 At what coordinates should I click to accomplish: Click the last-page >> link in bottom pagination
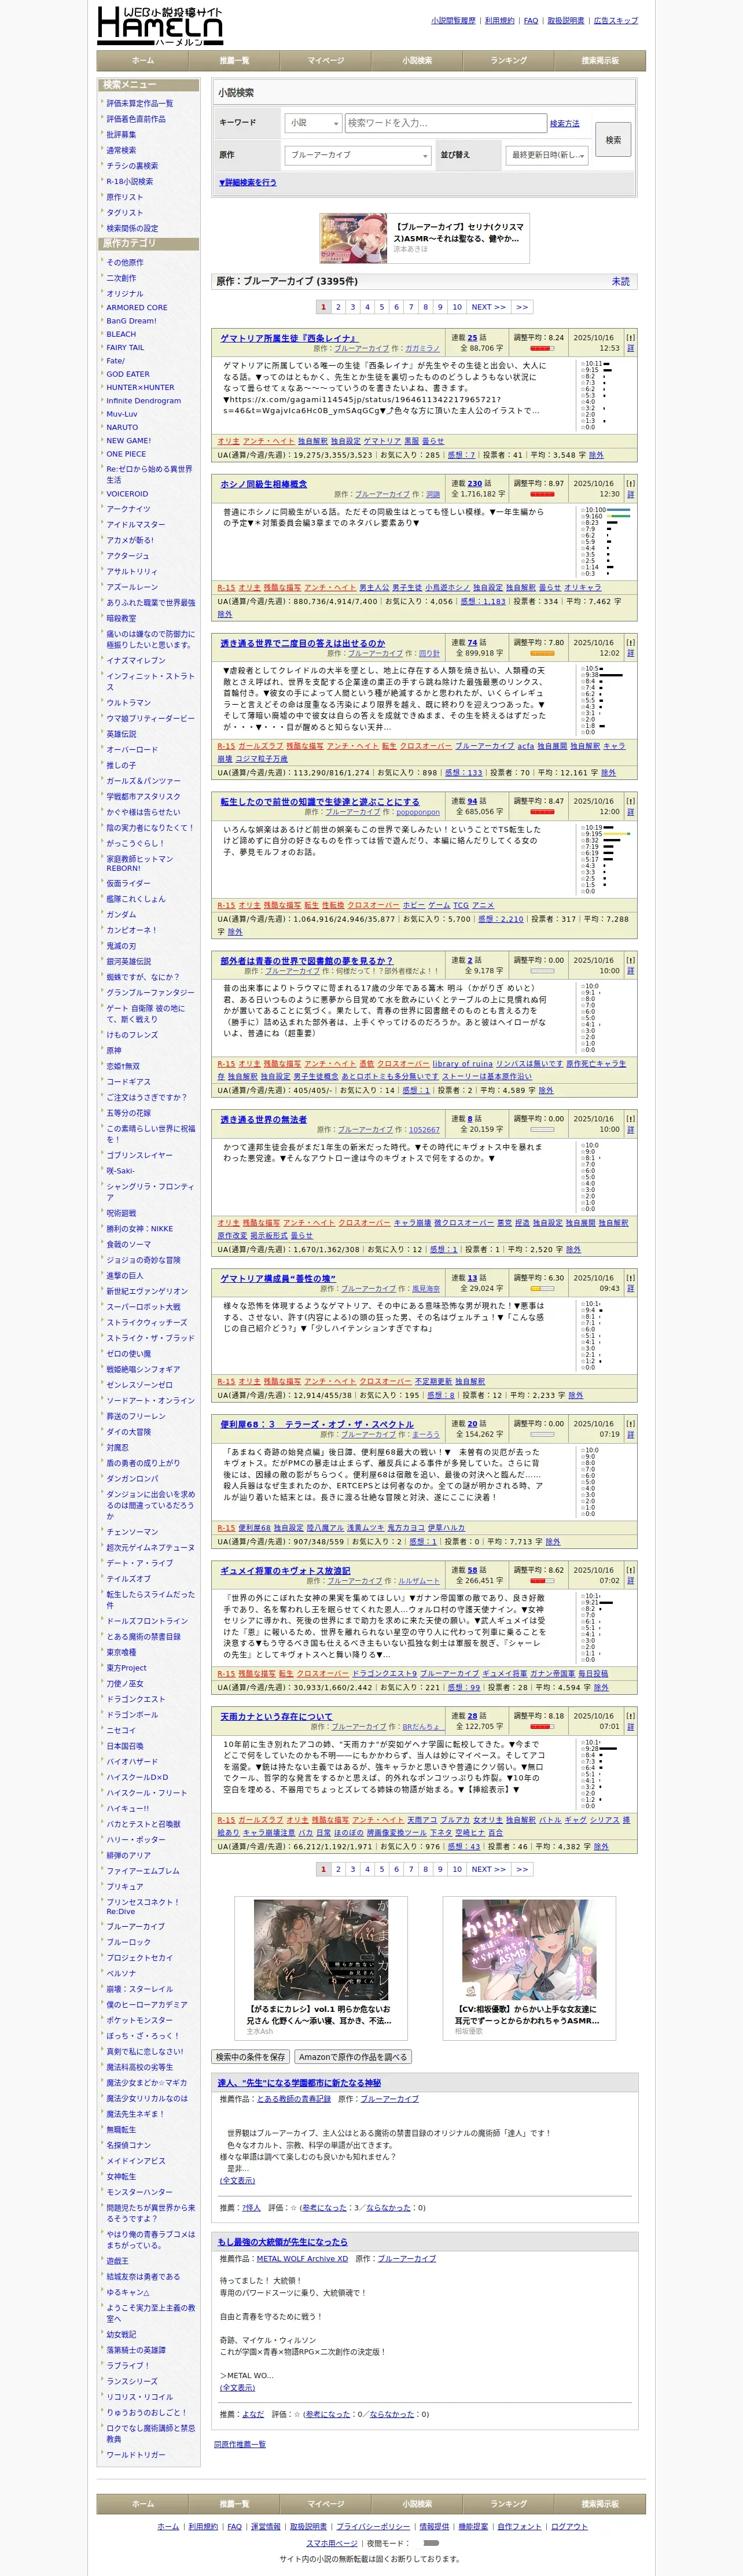click(x=522, y=1868)
